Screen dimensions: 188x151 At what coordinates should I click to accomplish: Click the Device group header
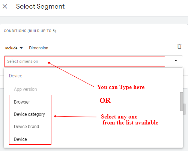pos(16,76)
